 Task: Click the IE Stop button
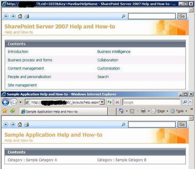(117, 102)
